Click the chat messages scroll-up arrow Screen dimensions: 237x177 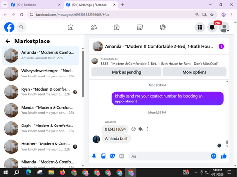click(x=227, y=82)
